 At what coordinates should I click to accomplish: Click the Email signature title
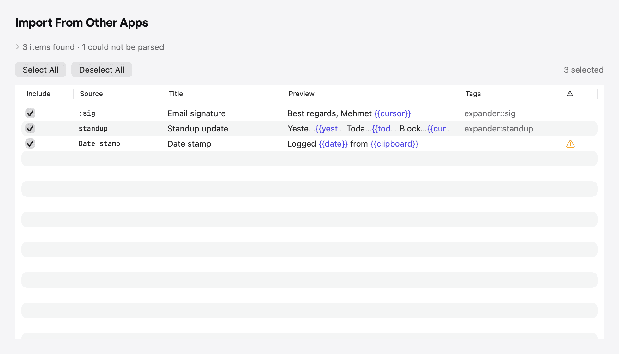tap(196, 113)
